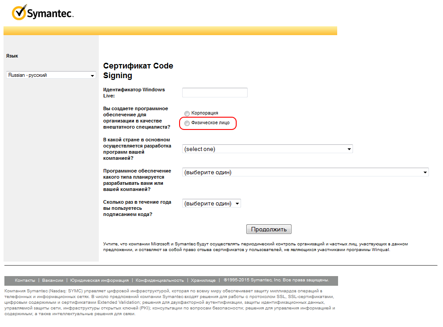The height and width of the screenshot is (327, 443).
Task: Open the software type (выберите один) dropdown
Action: pyautogui.click(x=305, y=172)
